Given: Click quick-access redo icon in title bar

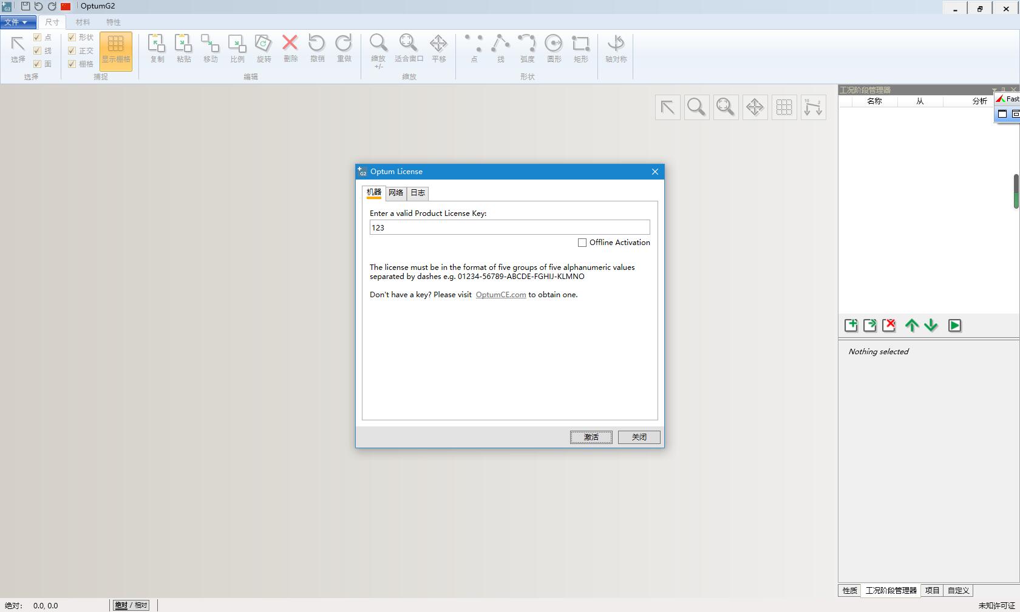Looking at the screenshot, I should 52,6.
